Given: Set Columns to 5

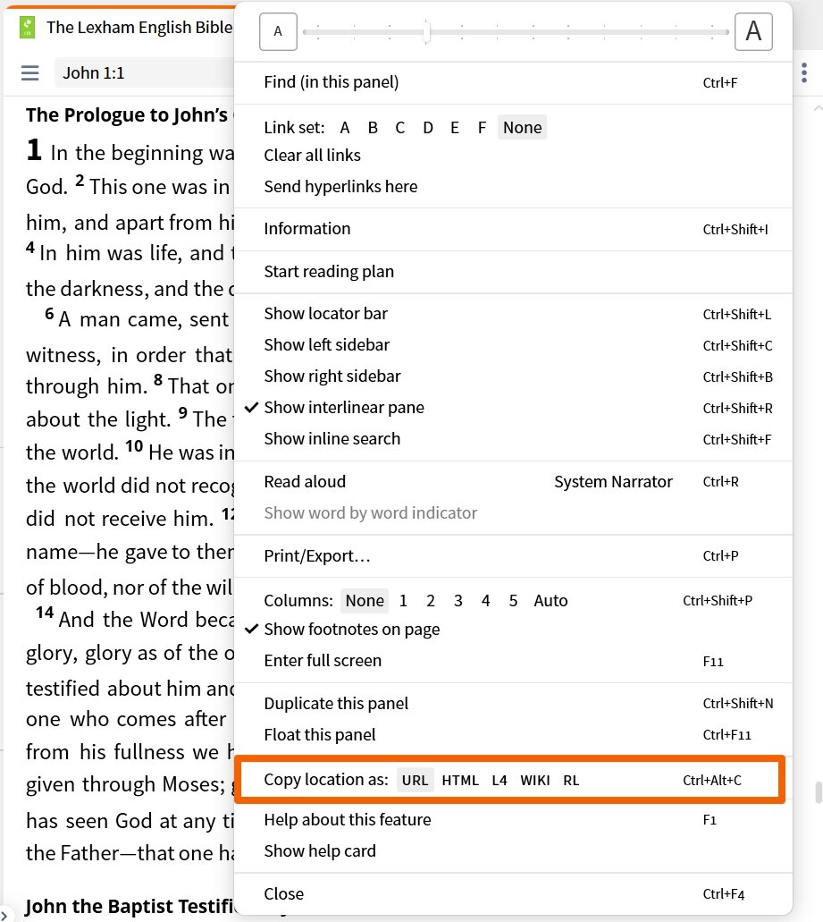Looking at the screenshot, I should pyautogui.click(x=513, y=601).
